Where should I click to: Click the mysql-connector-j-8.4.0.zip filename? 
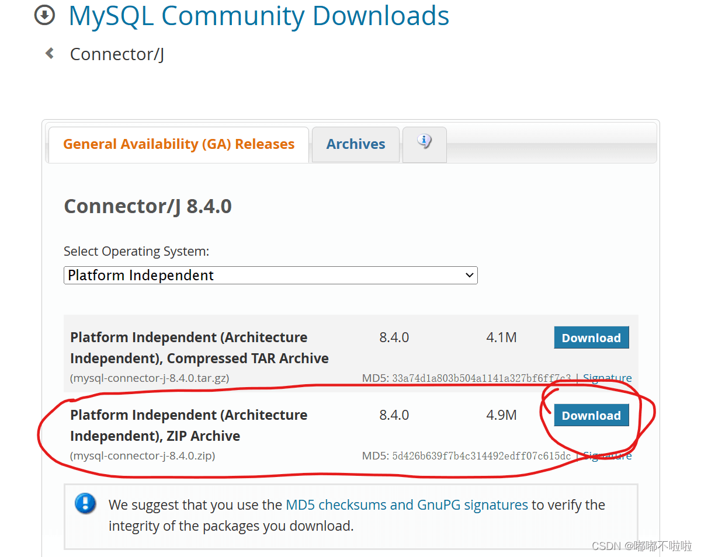[x=143, y=456]
